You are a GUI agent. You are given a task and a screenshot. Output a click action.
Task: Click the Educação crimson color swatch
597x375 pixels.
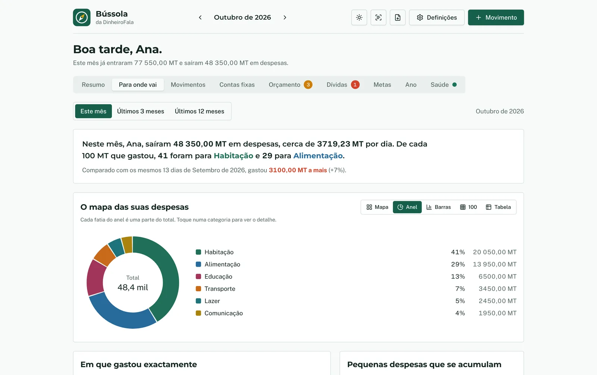199,277
